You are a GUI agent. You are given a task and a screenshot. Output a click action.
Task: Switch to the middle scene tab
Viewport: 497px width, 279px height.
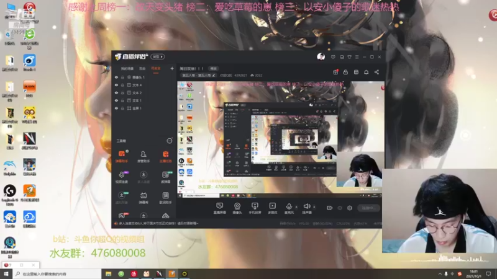point(142,69)
